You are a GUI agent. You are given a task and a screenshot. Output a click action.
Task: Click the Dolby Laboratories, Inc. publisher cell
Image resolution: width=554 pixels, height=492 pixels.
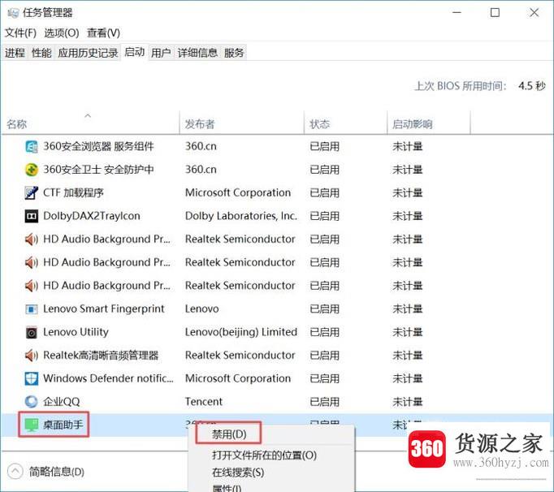tap(241, 216)
